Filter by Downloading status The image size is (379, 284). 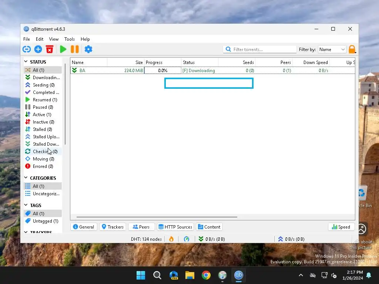tap(43, 78)
